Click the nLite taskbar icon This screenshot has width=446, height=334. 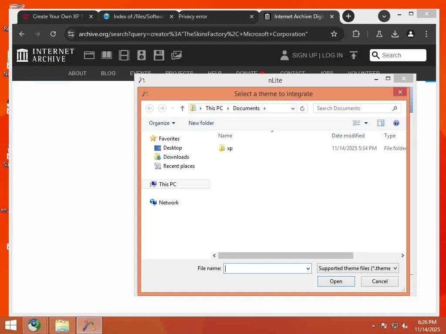click(89, 325)
